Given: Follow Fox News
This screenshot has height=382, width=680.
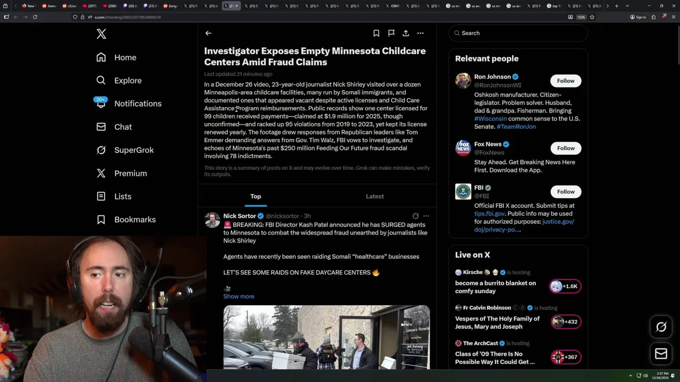Looking at the screenshot, I should (565, 148).
